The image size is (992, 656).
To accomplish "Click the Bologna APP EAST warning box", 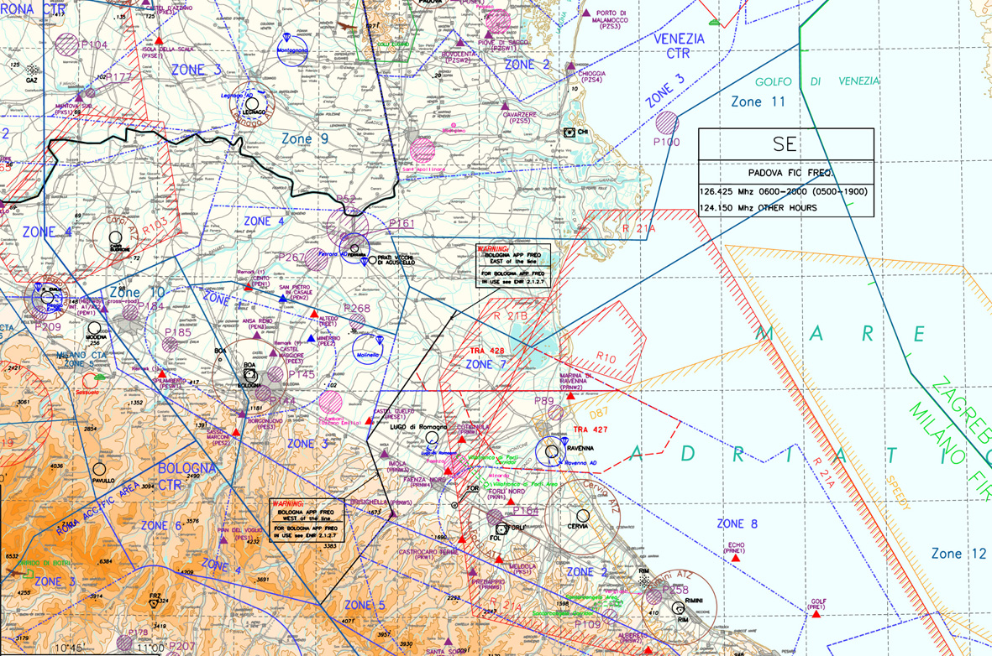I will tap(513, 266).
